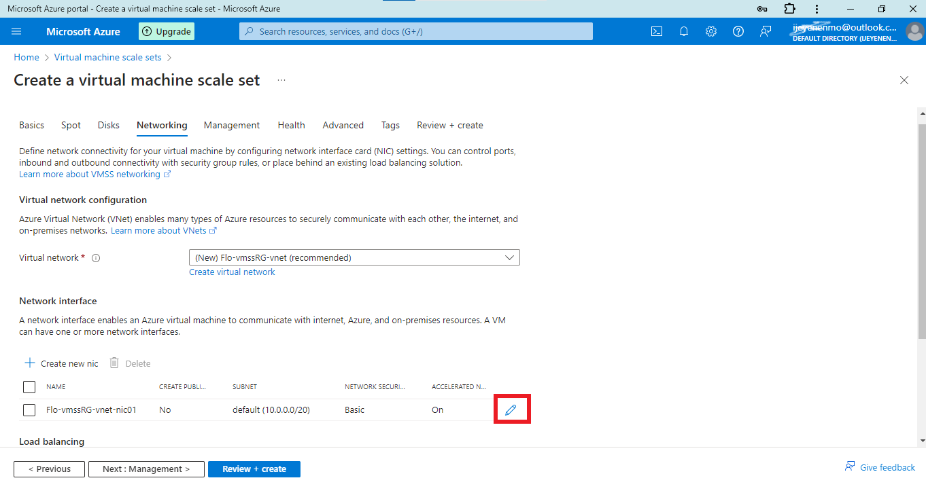926x493 pixels.
Task: Click the browser password key icon
Action: pyautogui.click(x=762, y=9)
